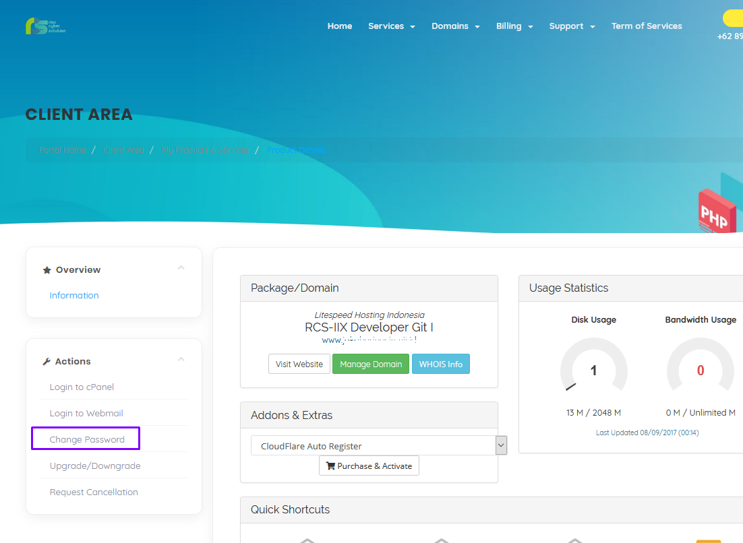
Task: Click Change Password in Actions
Action: tap(87, 439)
